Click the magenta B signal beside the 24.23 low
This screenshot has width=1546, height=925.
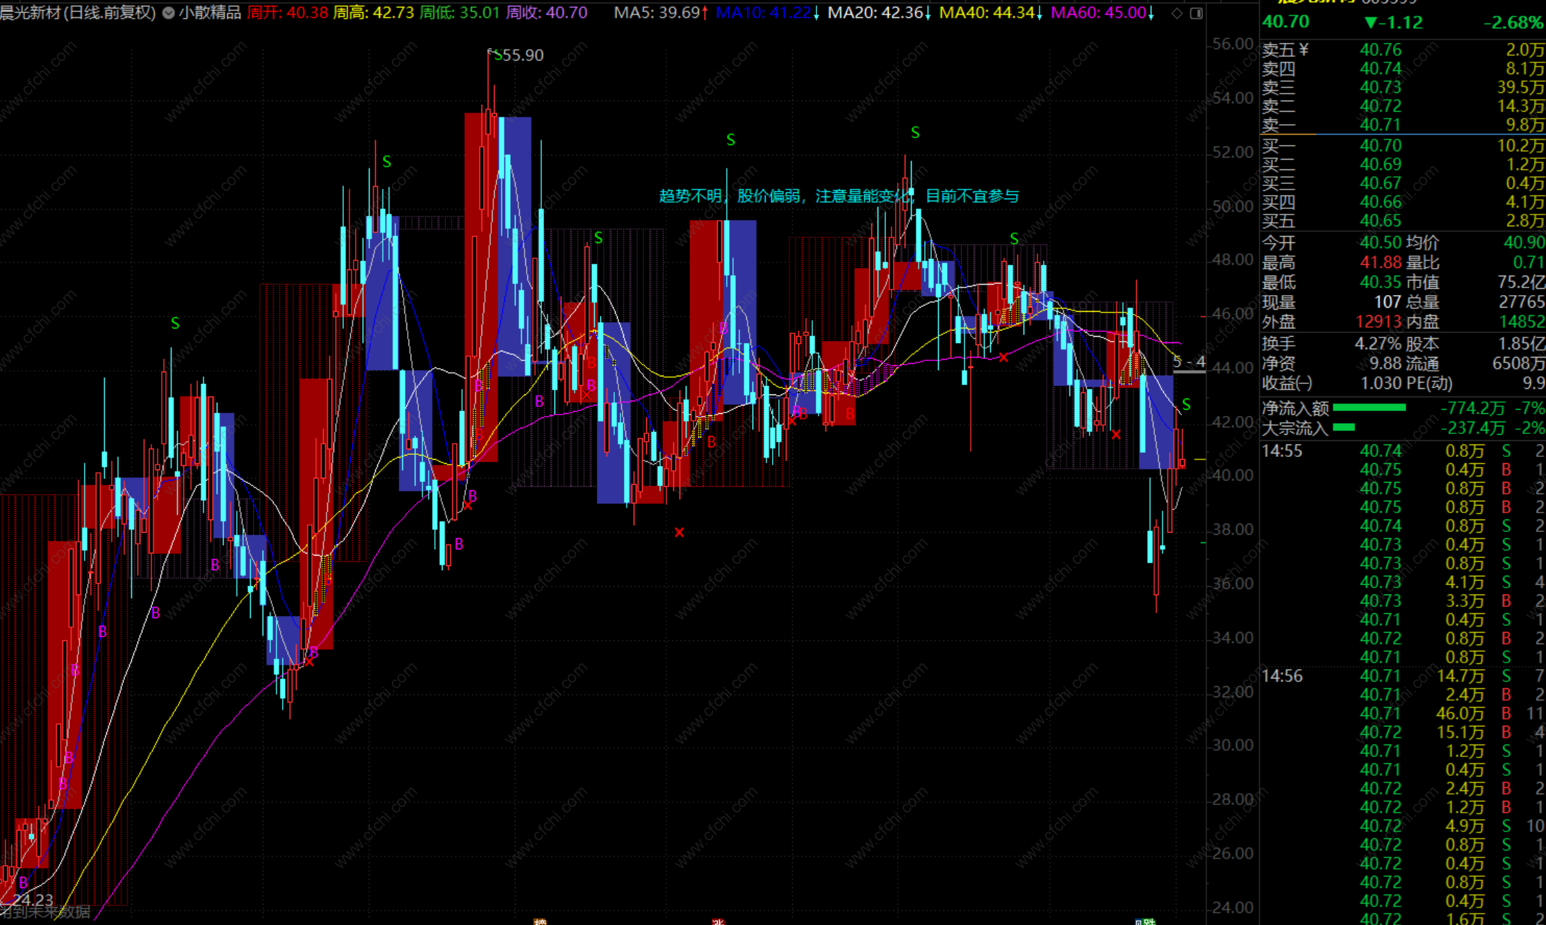tap(23, 883)
